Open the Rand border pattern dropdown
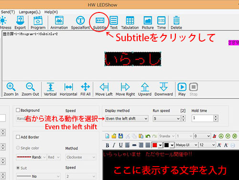 [31, 157]
